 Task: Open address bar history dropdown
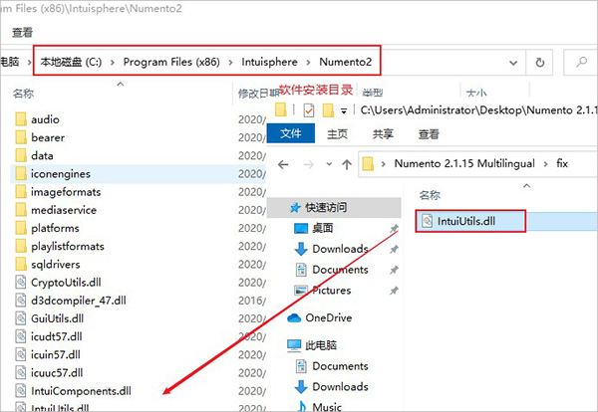pyautogui.click(x=513, y=63)
